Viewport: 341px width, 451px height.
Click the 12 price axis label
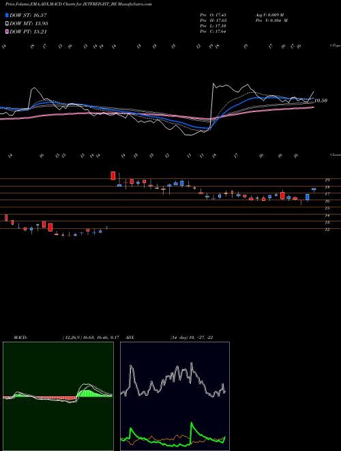pos(327,230)
